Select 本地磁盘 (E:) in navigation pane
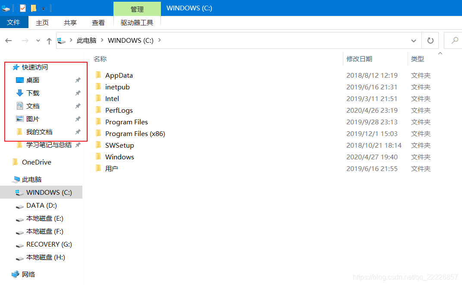Viewport: 462px width, 285px height. (44, 218)
